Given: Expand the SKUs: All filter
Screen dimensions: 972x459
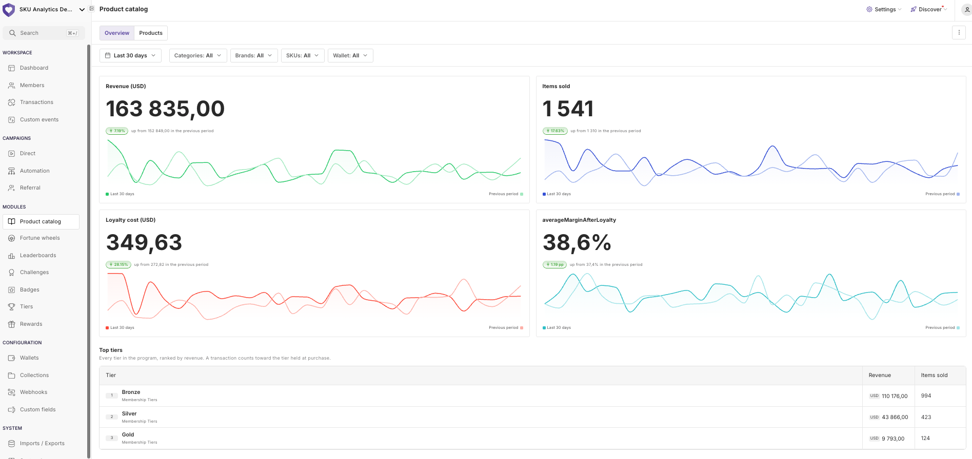Looking at the screenshot, I should [303, 55].
